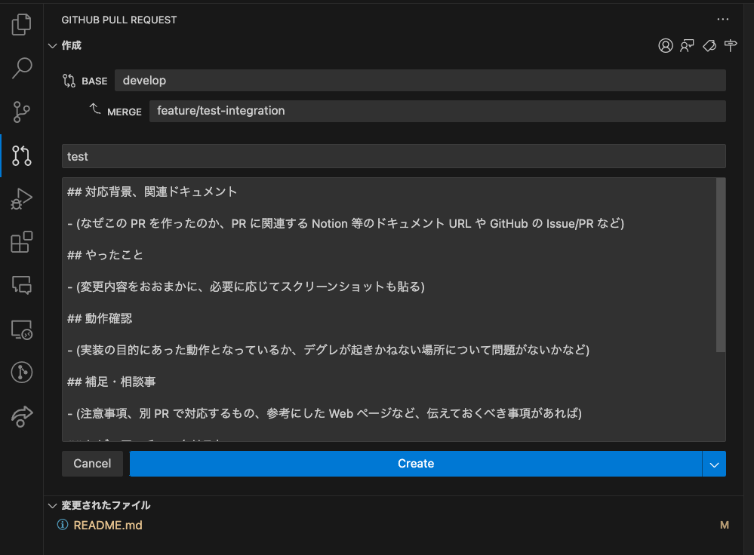This screenshot has height=555, width=754.
Task: Open the Git Graph circle icon
Action: pyautogui.click(x=22, y=373)
